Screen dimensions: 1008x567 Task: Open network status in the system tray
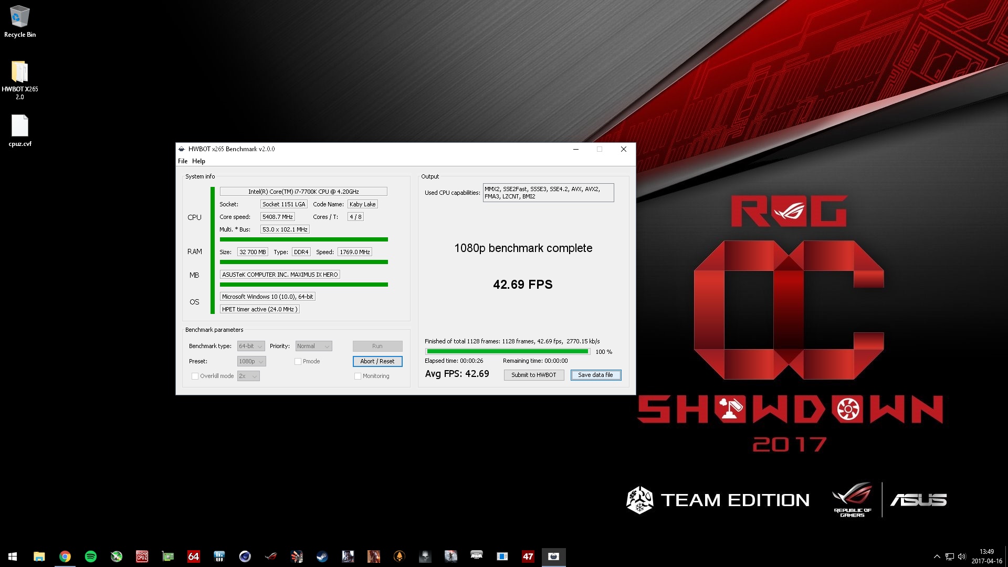(x=950, y=556)
